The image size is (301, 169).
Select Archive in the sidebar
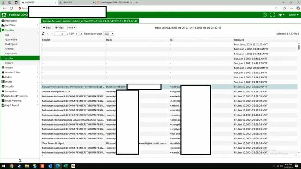point(20,58)
